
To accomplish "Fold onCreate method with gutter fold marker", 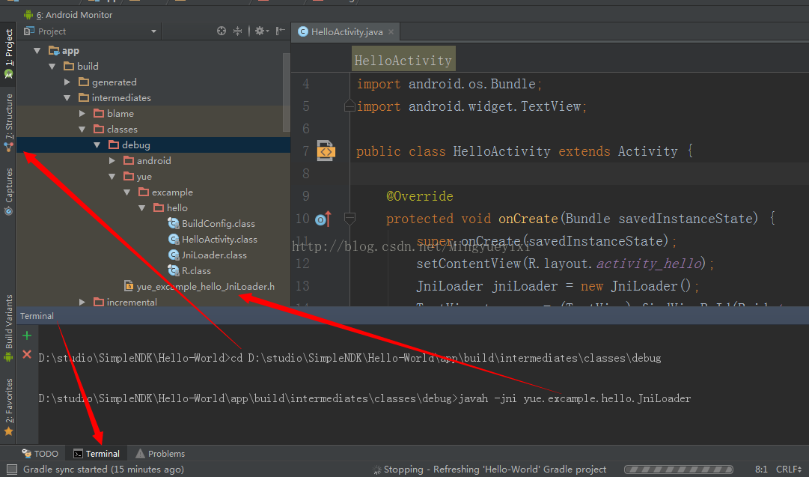I will click(x=349, y=219).
